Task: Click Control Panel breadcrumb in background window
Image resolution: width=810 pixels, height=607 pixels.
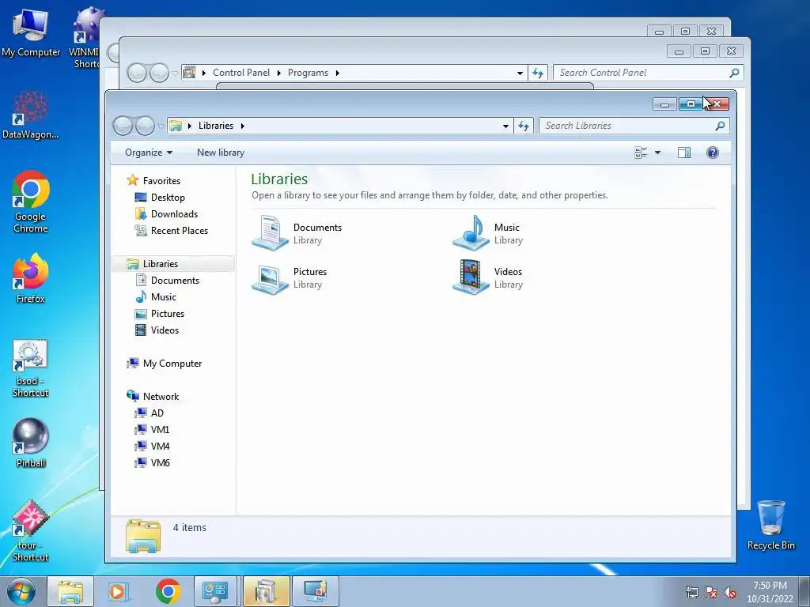Action: 241,73
